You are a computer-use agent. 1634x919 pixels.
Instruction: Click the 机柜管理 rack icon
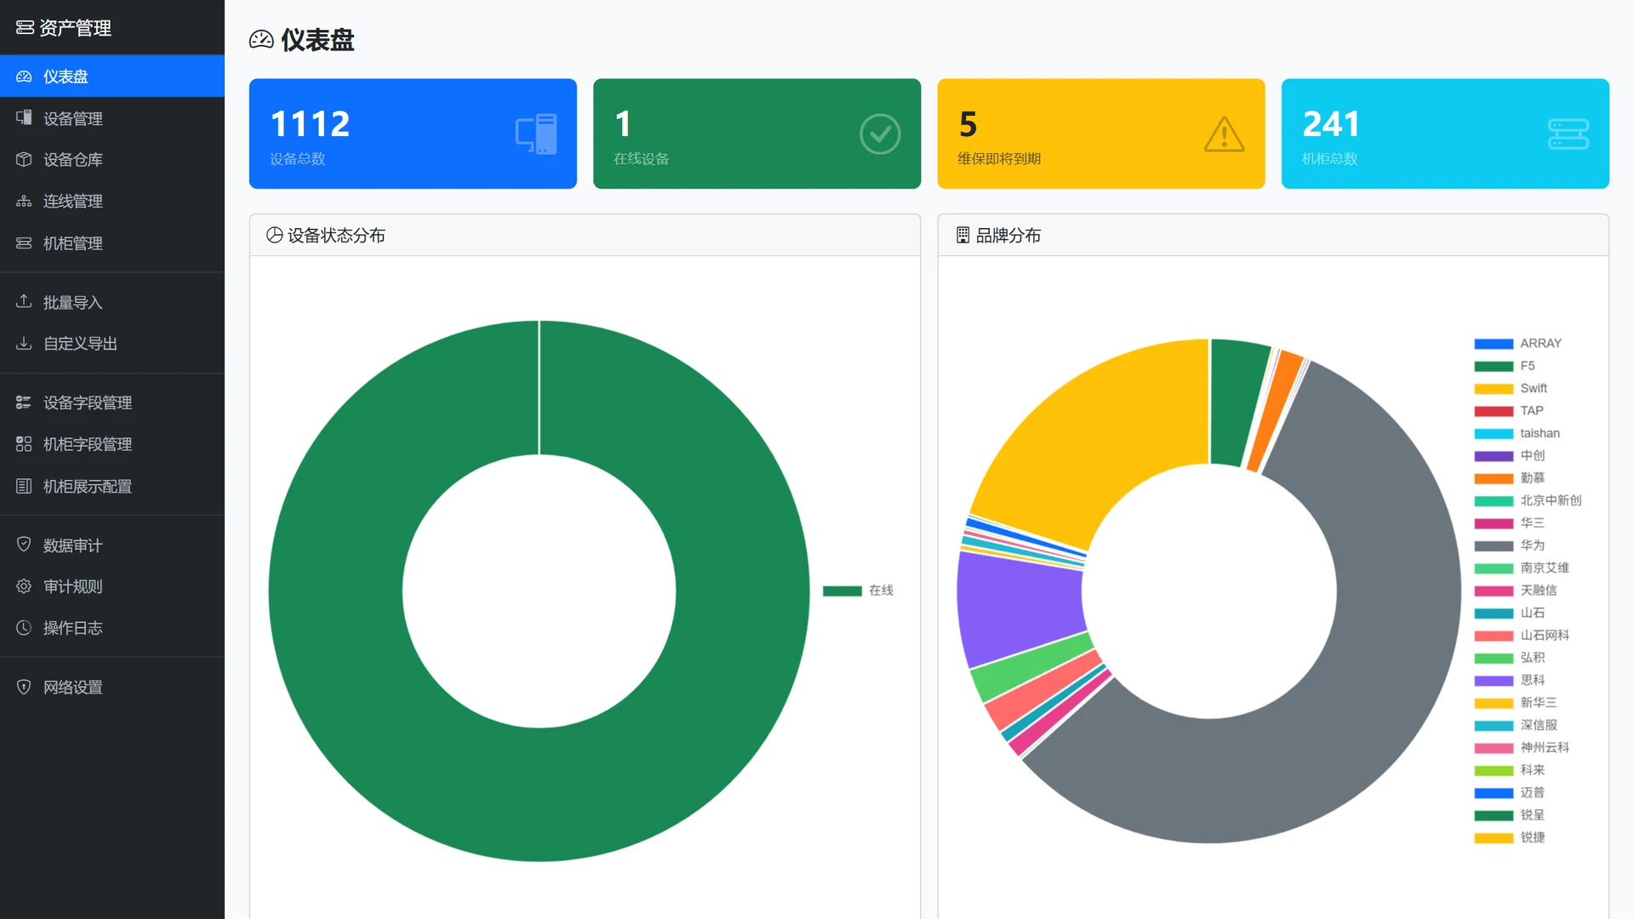[24, 243]
